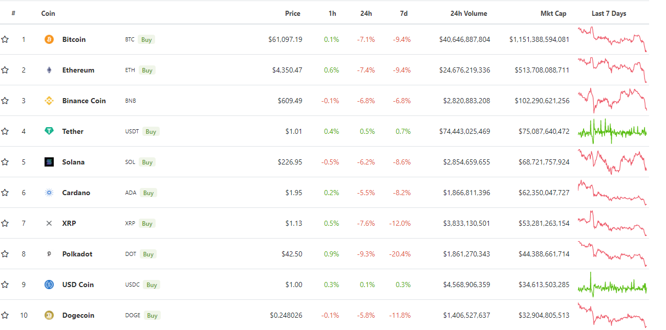Star the Polkadot row
Viewport: 666px width, 330px height.
(x=5, y=254)
